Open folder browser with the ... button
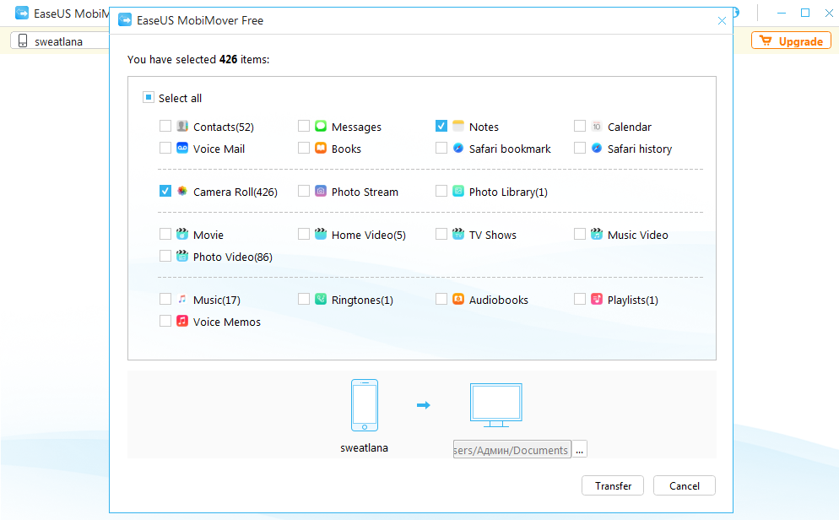The image size is (839, 520). click(579, 450)
